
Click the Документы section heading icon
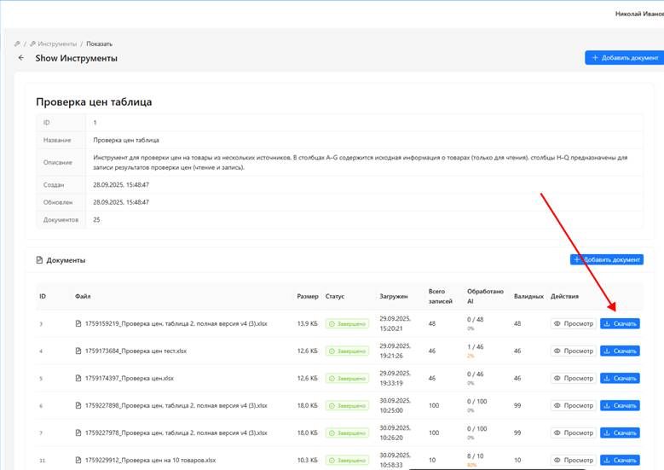39,260
